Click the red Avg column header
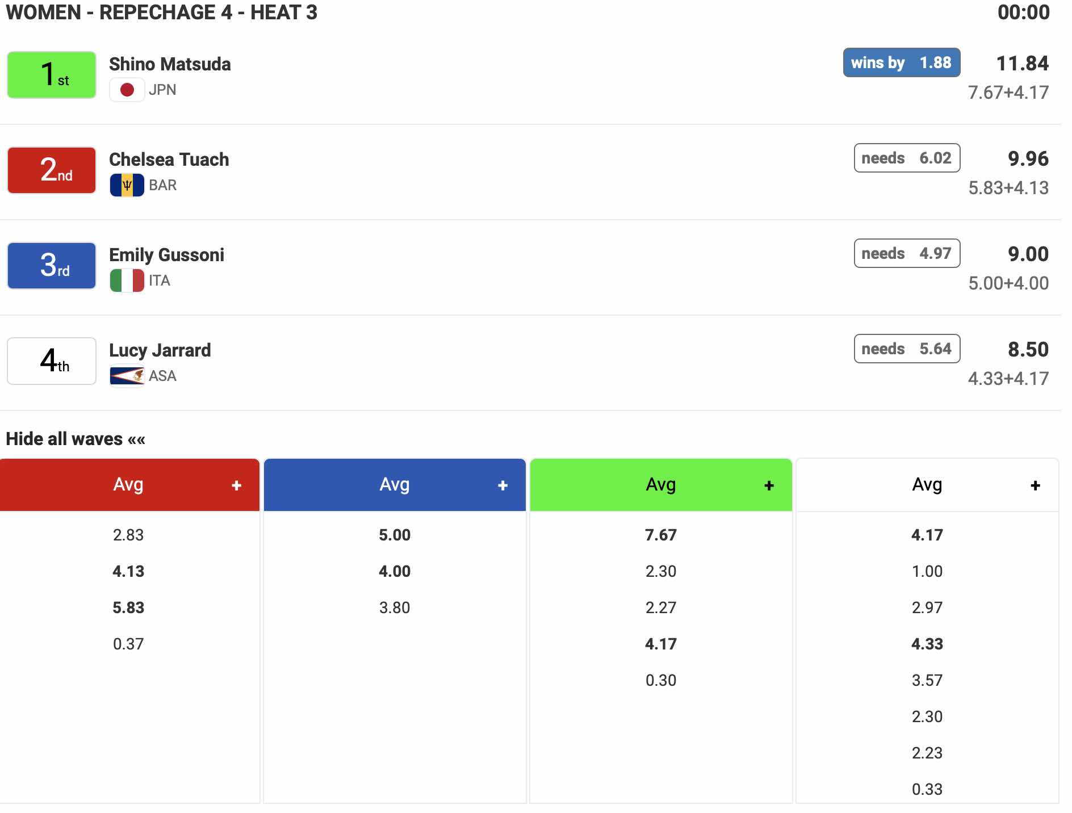This screenshot has width=1072, height=813. (128, 485)
